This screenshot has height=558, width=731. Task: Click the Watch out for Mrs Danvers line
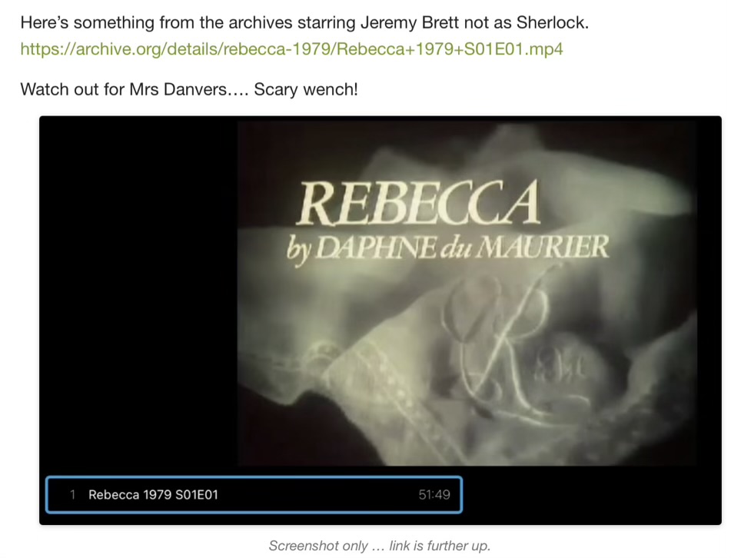click(189, 89)
